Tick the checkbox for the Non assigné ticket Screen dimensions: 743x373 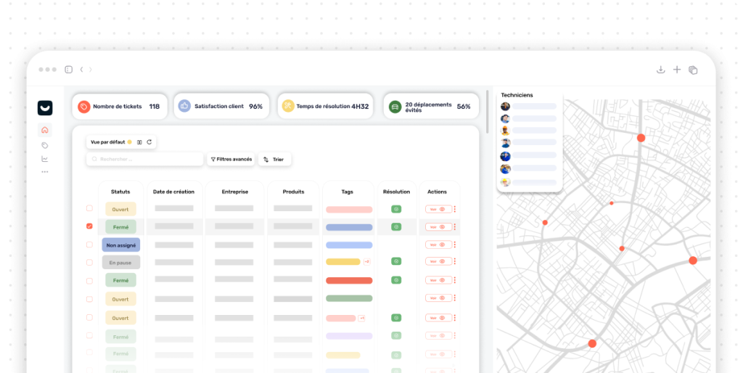click(x=89, y=245)
